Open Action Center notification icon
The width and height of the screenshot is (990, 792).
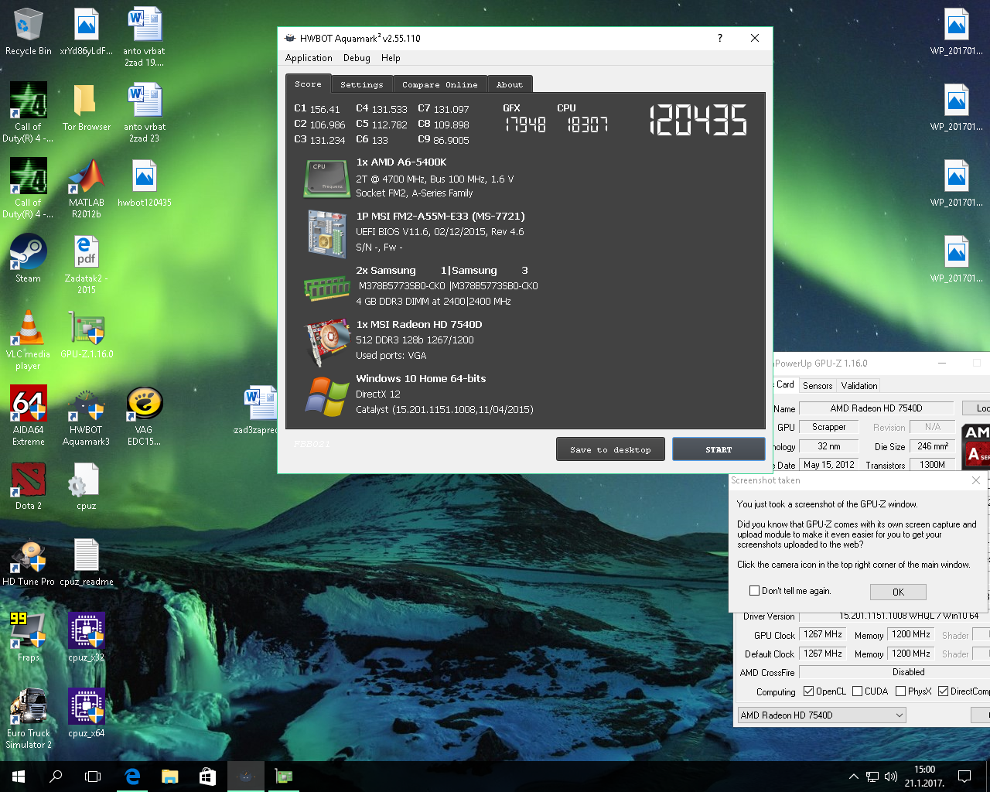coord(964,777)
